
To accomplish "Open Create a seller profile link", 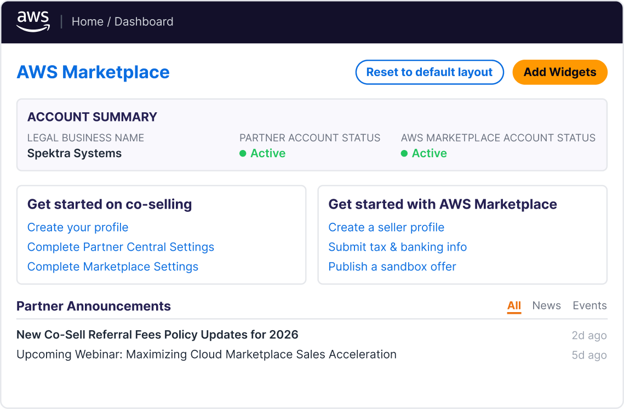I will tap(386, 227).
